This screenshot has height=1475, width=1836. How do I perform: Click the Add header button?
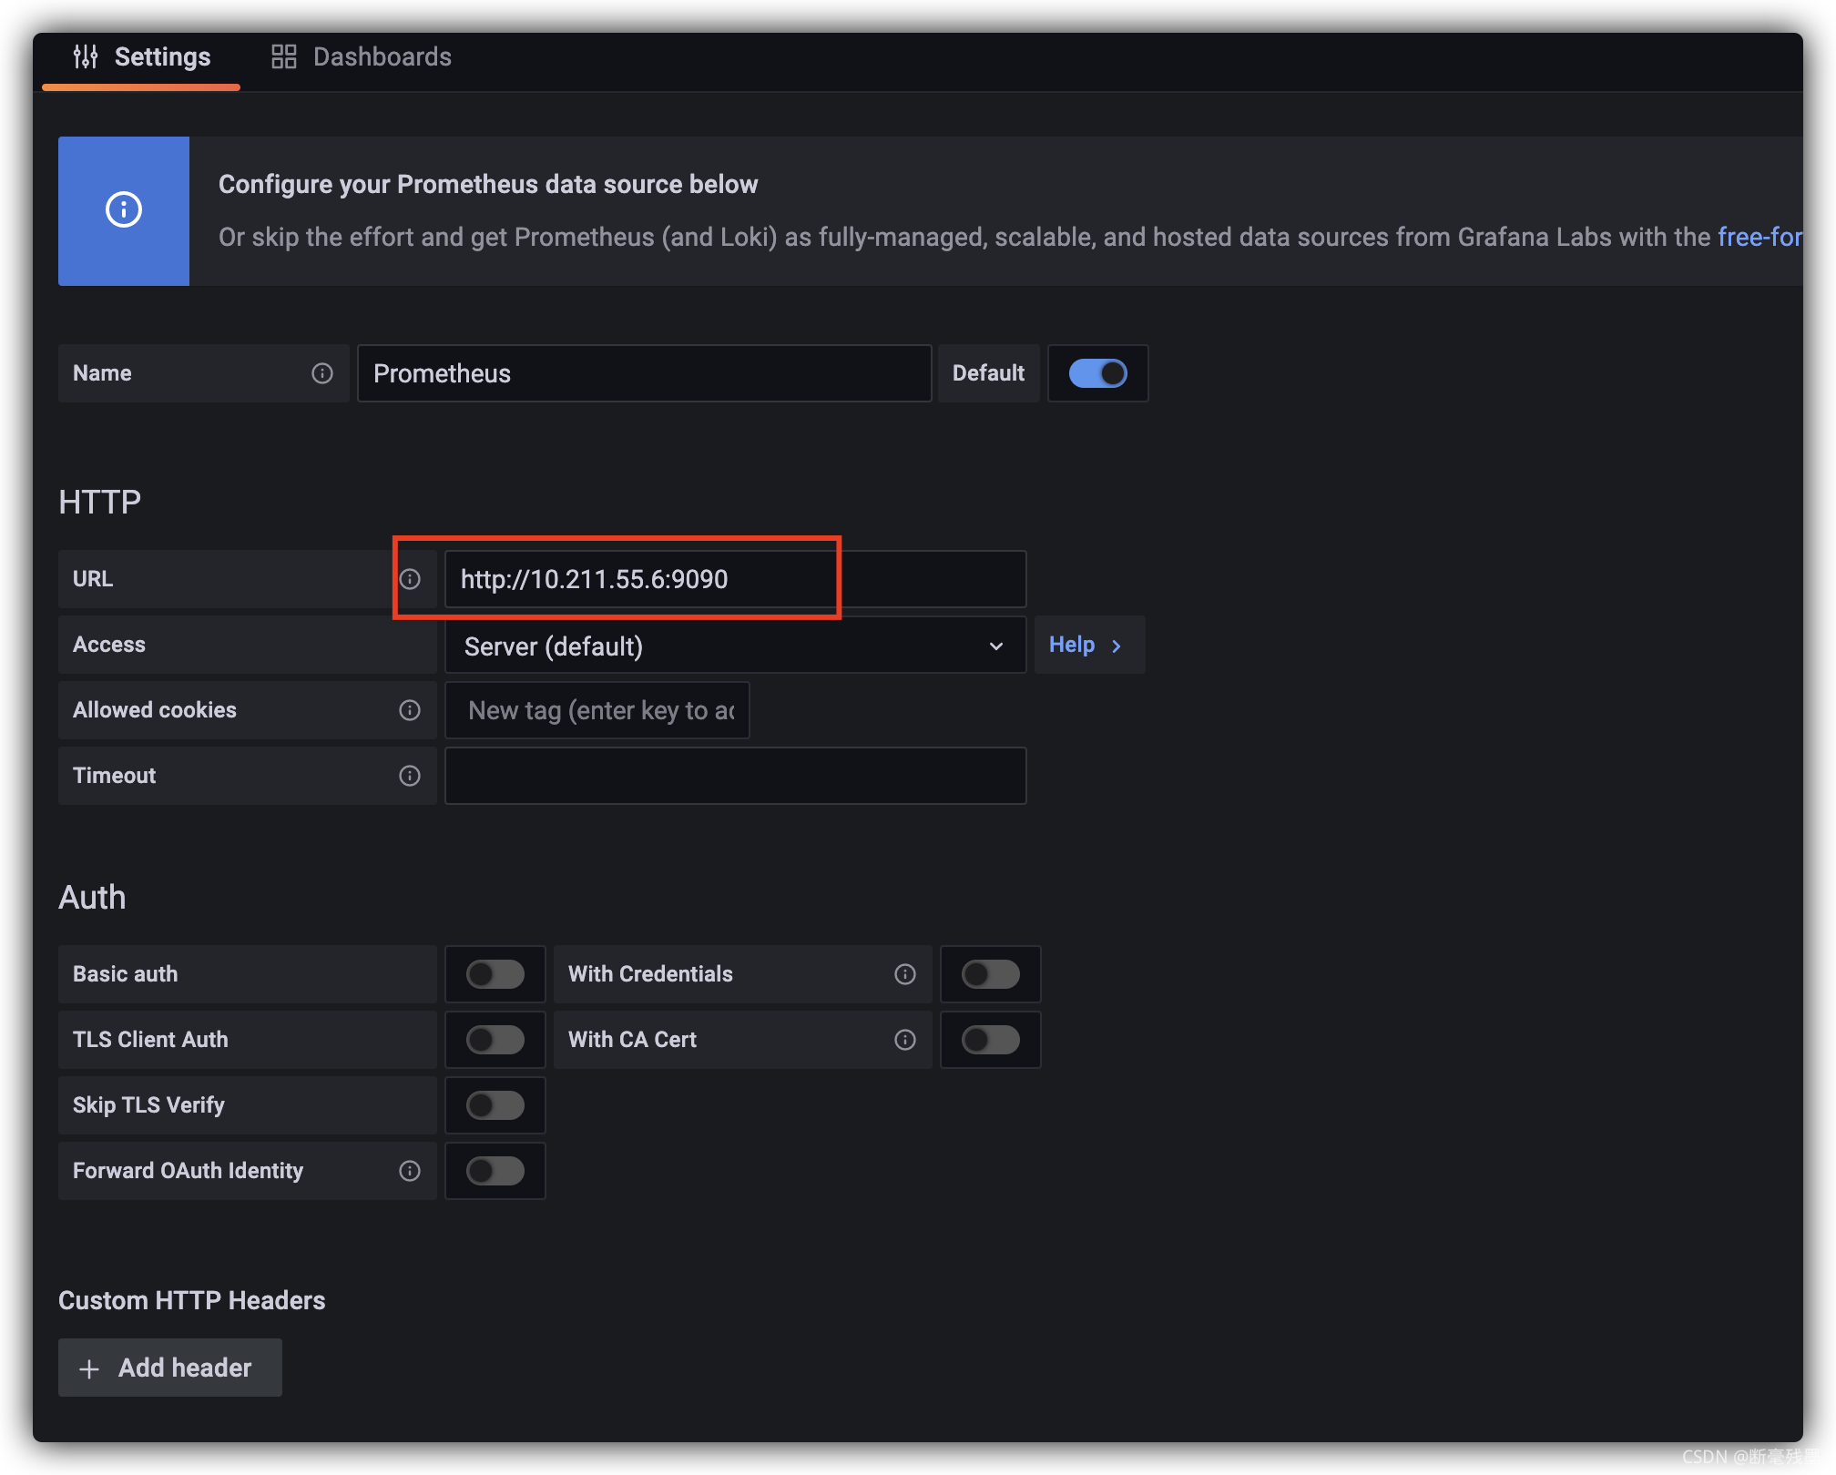click(170, 1368)
